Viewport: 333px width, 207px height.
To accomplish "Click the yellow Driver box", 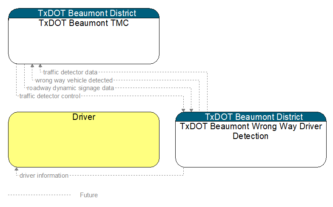I will pos(84,139).
